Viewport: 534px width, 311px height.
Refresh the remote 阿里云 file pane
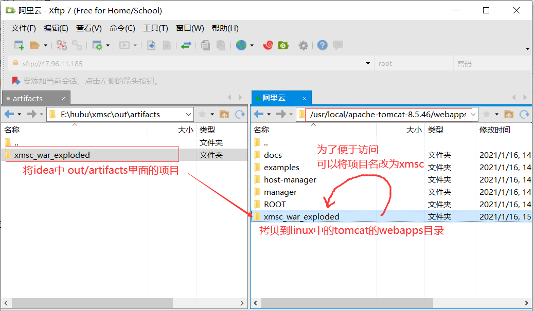coord(524,114)
